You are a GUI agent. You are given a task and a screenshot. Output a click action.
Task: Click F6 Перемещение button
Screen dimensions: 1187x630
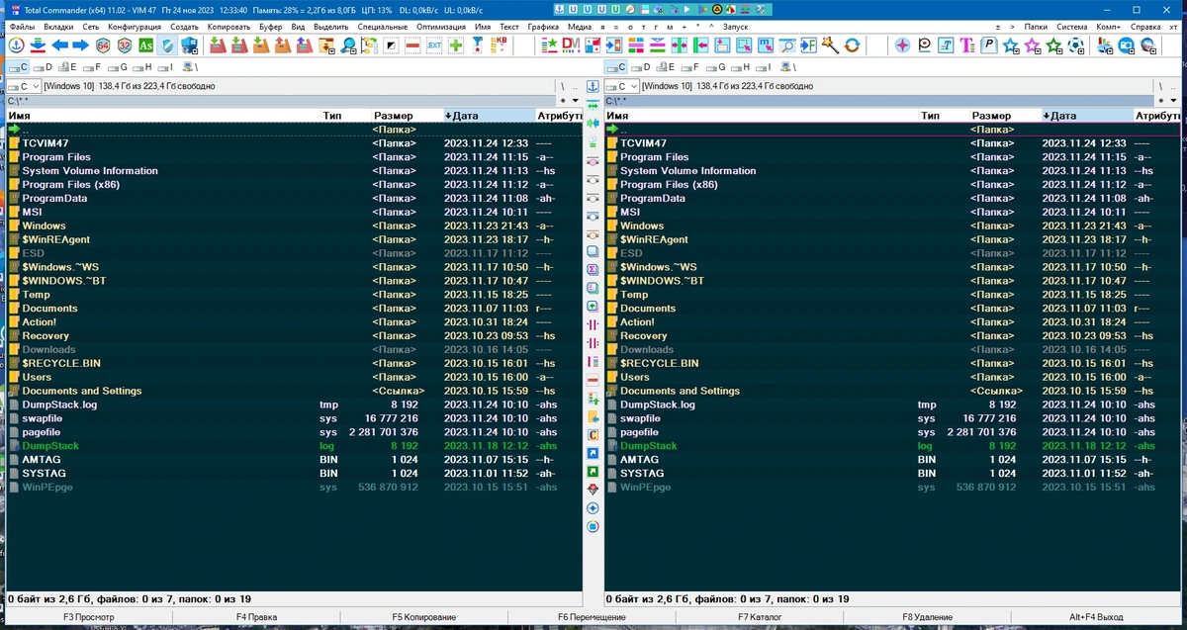point(592,617)
